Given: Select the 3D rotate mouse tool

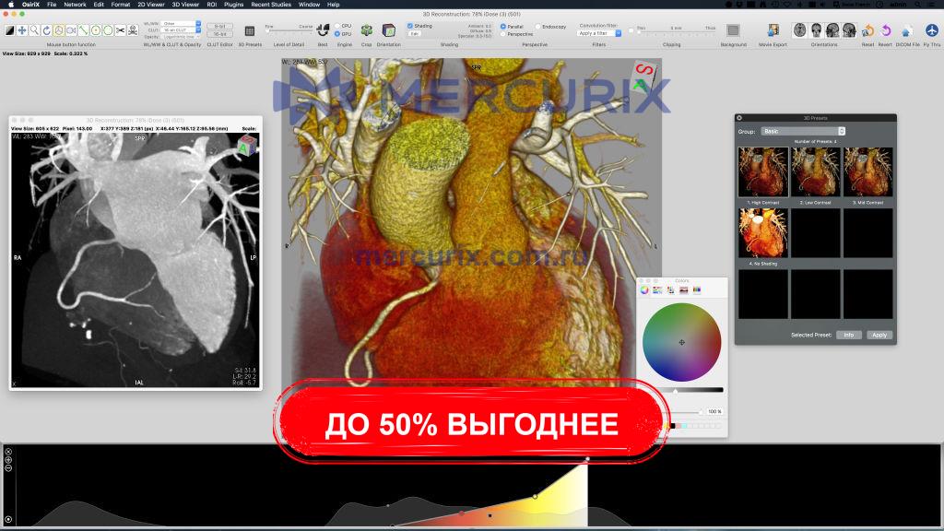Looking at the screenshot, I should tap(59, 30).
